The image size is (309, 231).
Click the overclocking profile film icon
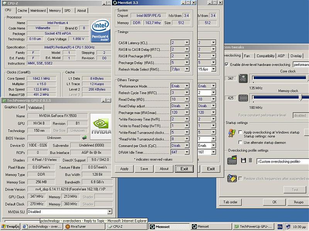pos(232,160)
